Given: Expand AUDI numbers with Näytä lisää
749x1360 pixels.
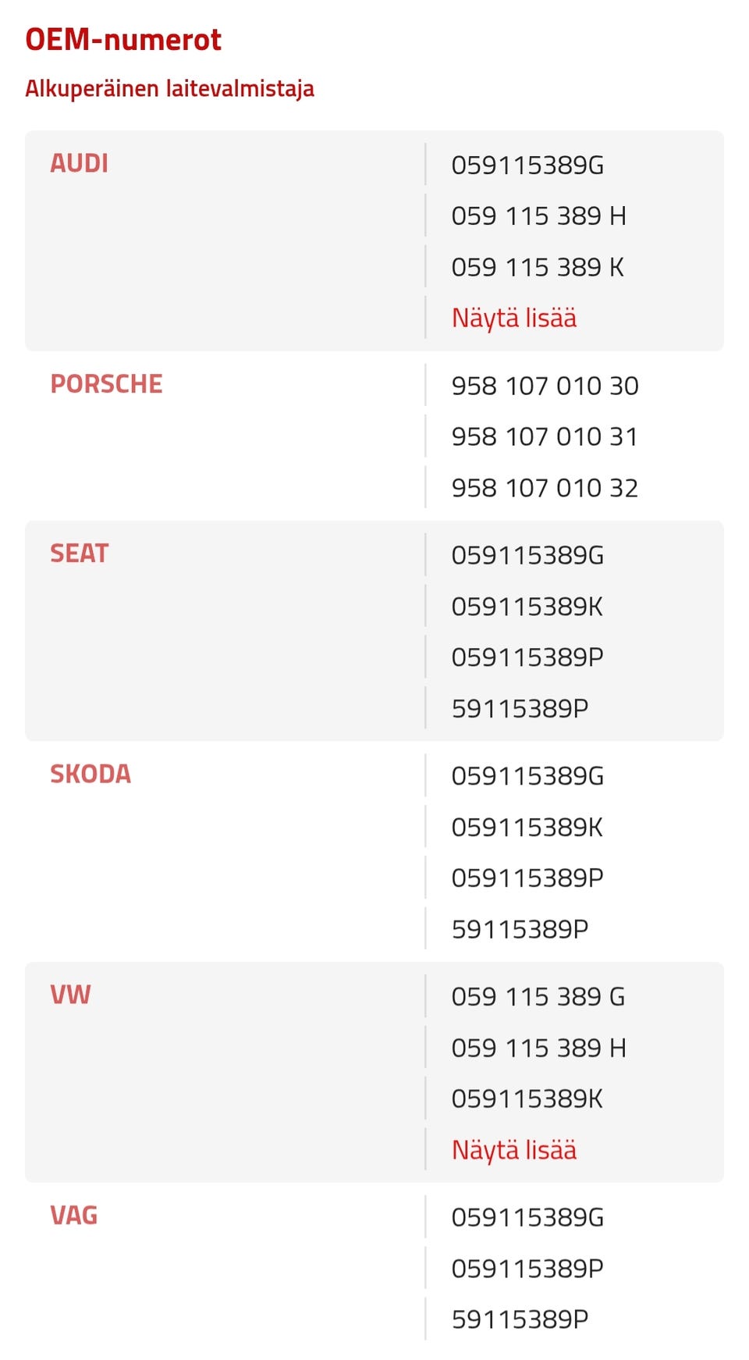Looking at the screenshot, I should click(514, 318).
